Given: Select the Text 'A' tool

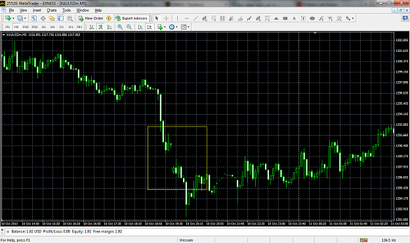Looking at the screenshot, I should tap(294, 18).
